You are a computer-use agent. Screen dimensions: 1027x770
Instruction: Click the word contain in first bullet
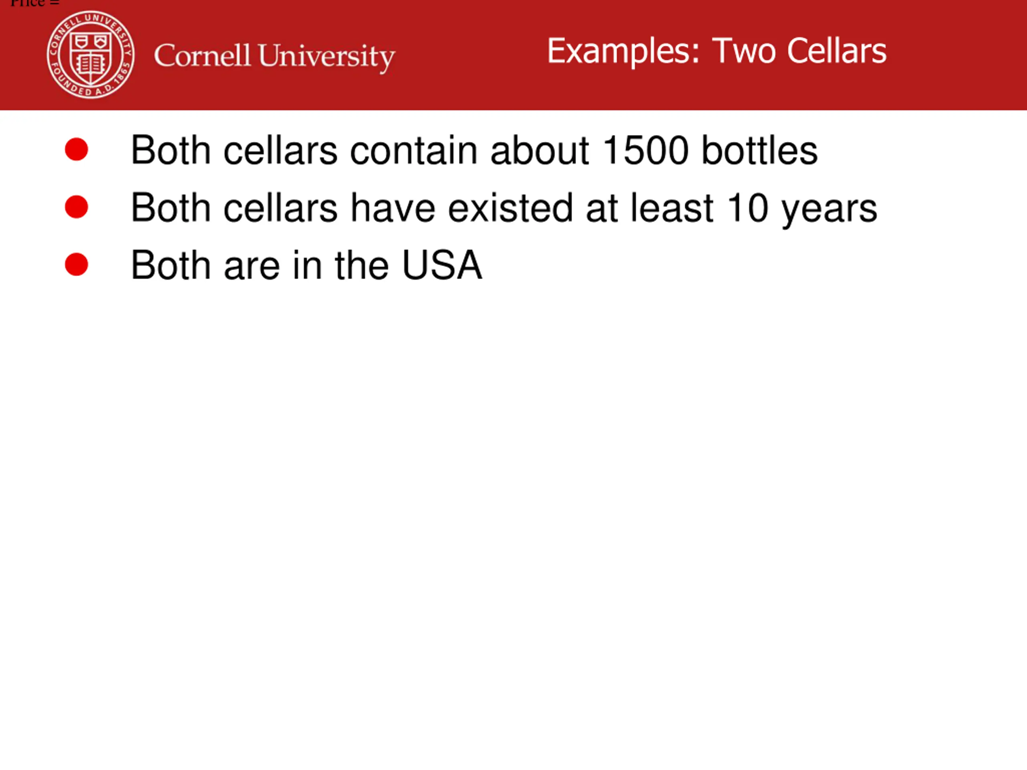pyautogui.click(x=414, y=150)
